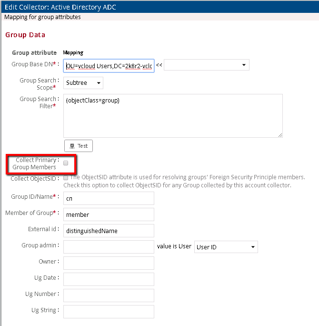The width and height of the screenshot is (319, 326).
Task: Click the Group Base DN text field
Action: click(x=109, y=65)
